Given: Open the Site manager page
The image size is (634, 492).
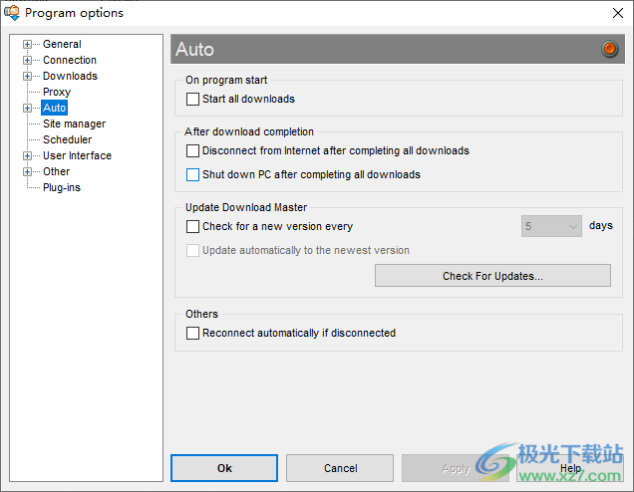Looking at the screenshot, I should click(x=74, y=123).
